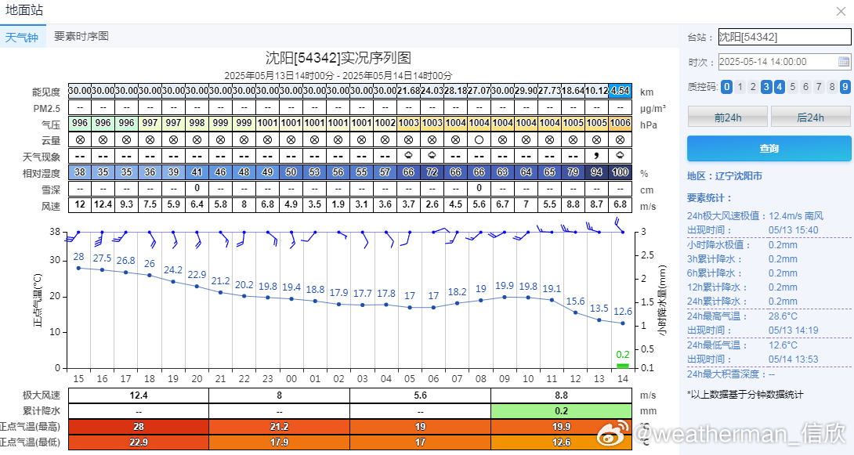Click the 17 temperature point at hour 05
This screenshot has width=854, height=455.
tap(410, 308)
